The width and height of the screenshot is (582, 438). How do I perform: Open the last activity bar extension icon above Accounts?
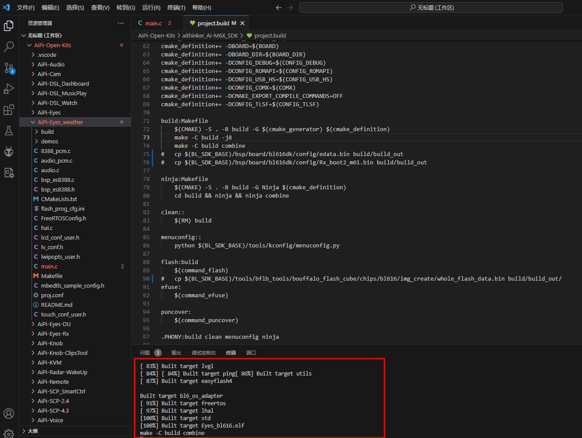coord(9,173)
